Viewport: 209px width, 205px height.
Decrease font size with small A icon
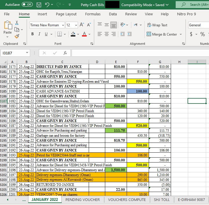click(x=89, y=25)
